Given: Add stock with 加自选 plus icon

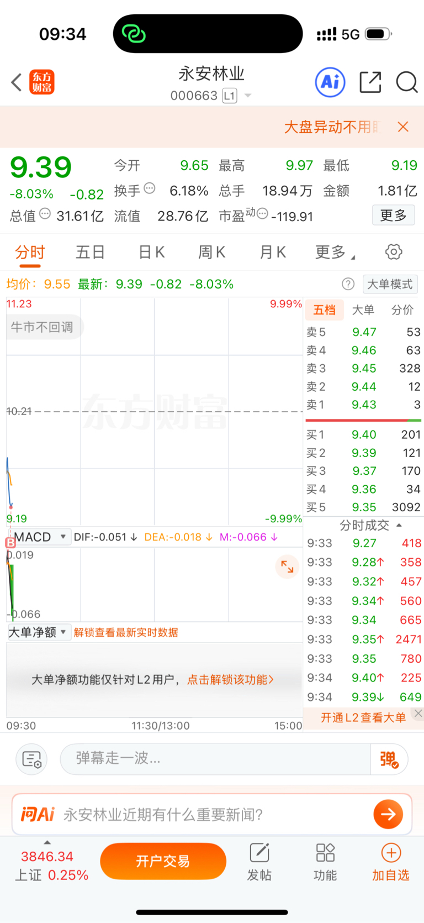Looking at the screenshot, I should click(391, 862).
